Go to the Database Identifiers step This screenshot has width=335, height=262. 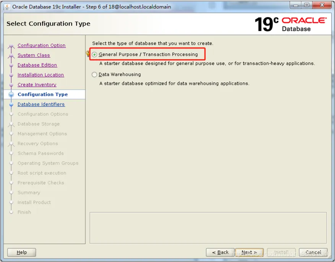41,104
